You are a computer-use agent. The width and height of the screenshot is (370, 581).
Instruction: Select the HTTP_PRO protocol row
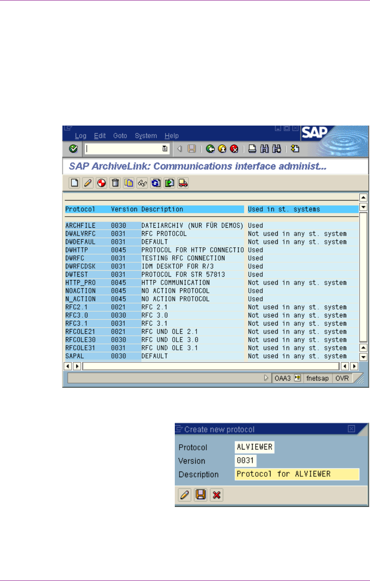212,283
